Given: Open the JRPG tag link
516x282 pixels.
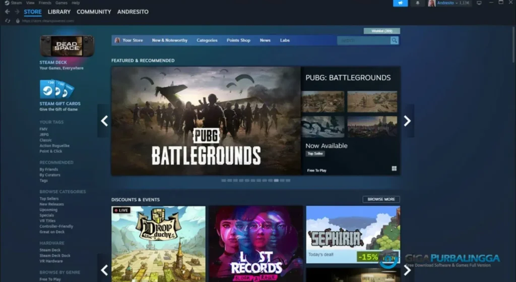Looking at the screenshot, I should pos(44,134).
